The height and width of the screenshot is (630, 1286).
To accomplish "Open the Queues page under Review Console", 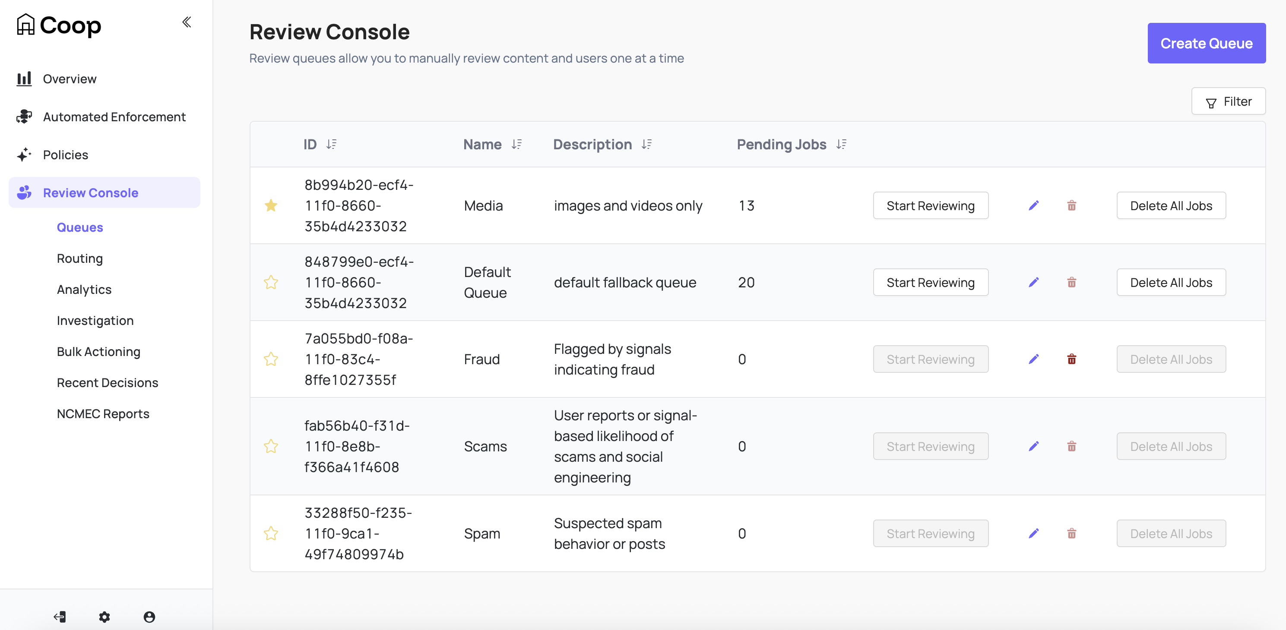I will [x=79, y=227].
